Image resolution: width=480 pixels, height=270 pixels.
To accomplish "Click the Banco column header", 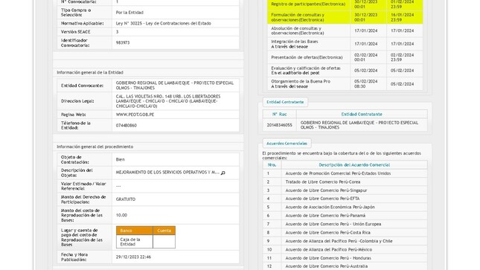I will click(x=135, y=231).
